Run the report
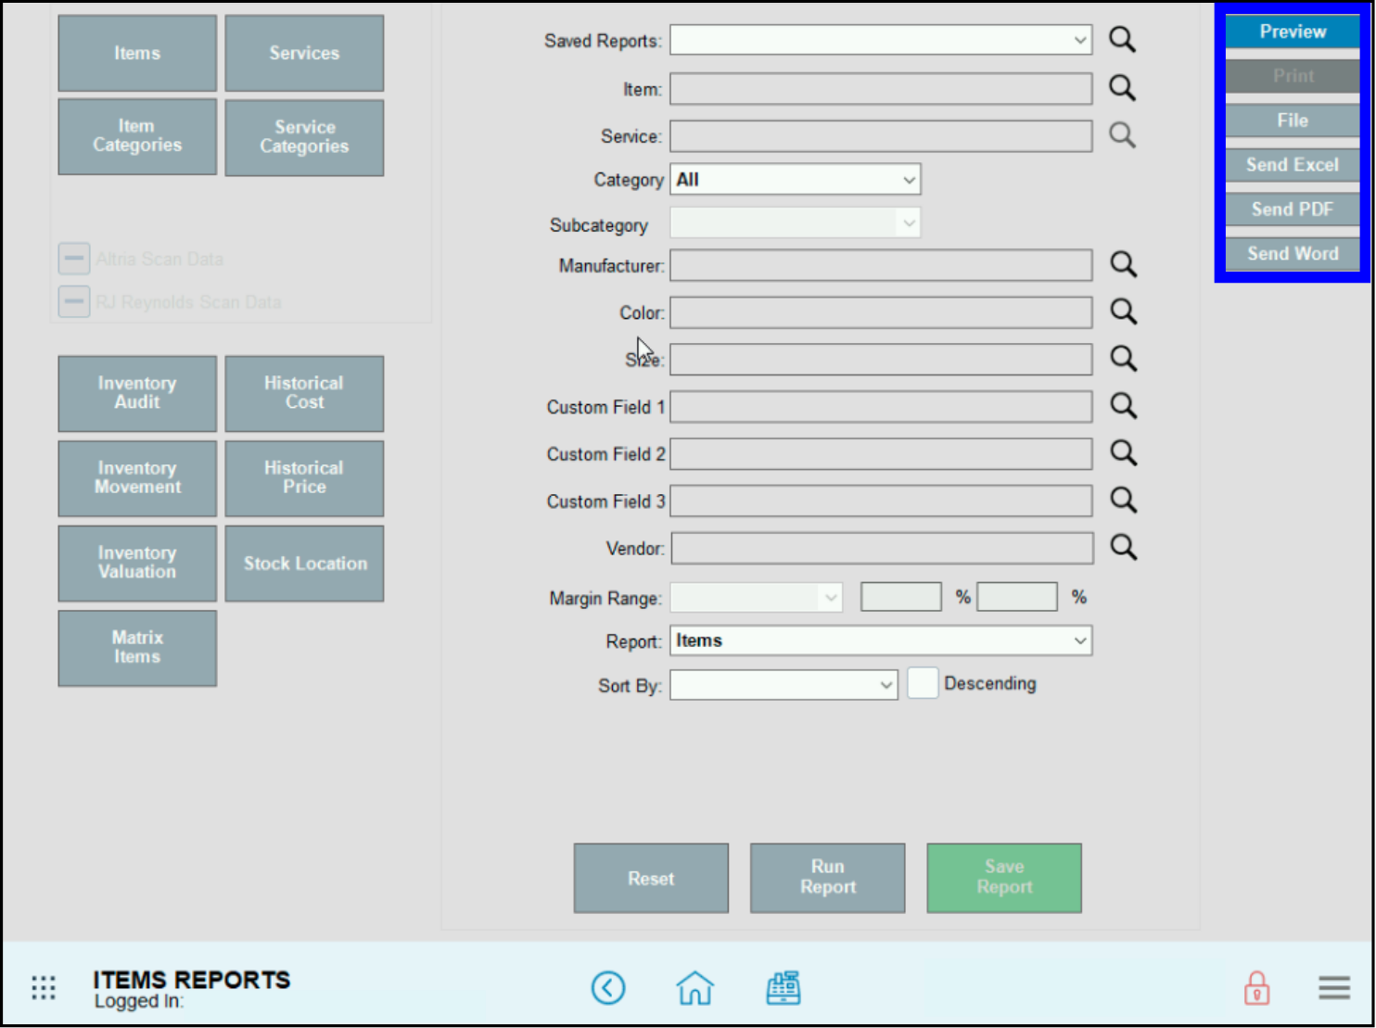Screen dimensions: 1376x1028 pos(826,878)
